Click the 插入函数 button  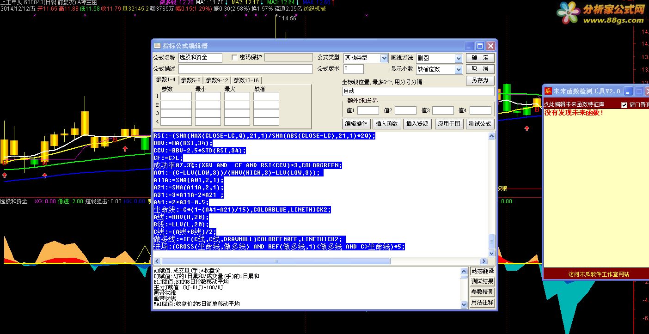387,124
